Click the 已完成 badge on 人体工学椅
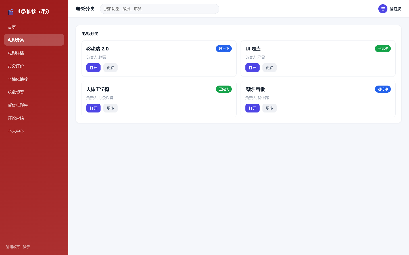 pyautogui.click(x=224, y=89)
